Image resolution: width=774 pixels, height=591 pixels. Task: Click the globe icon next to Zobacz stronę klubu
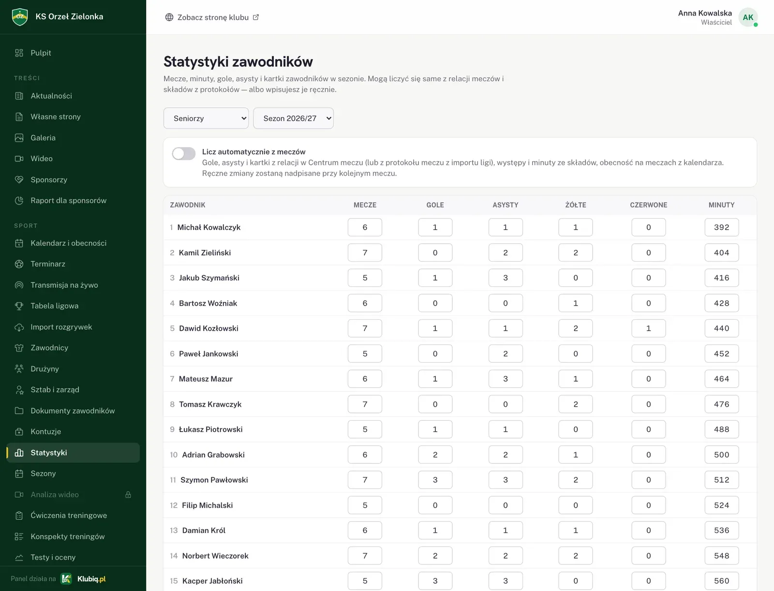pos(169,17)
